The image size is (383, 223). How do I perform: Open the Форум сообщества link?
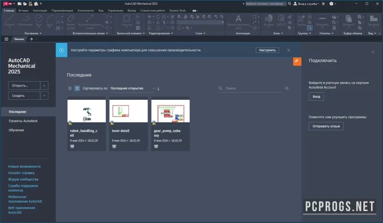click(x=23, y=179)
